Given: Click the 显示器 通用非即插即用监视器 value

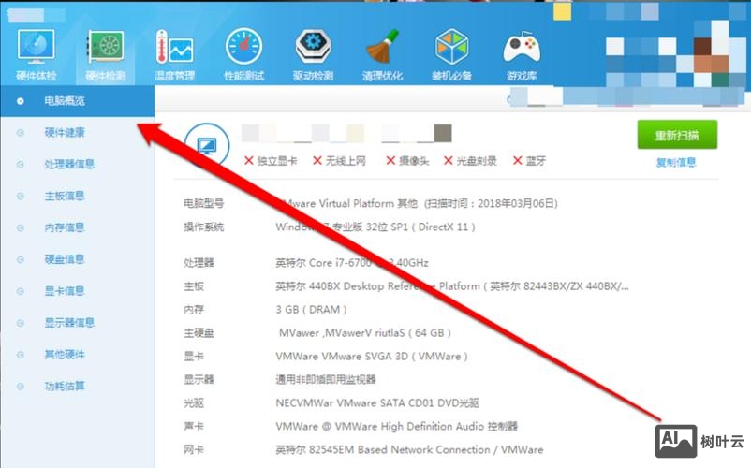Looking at the screenshot, I should tap(326, 379).
